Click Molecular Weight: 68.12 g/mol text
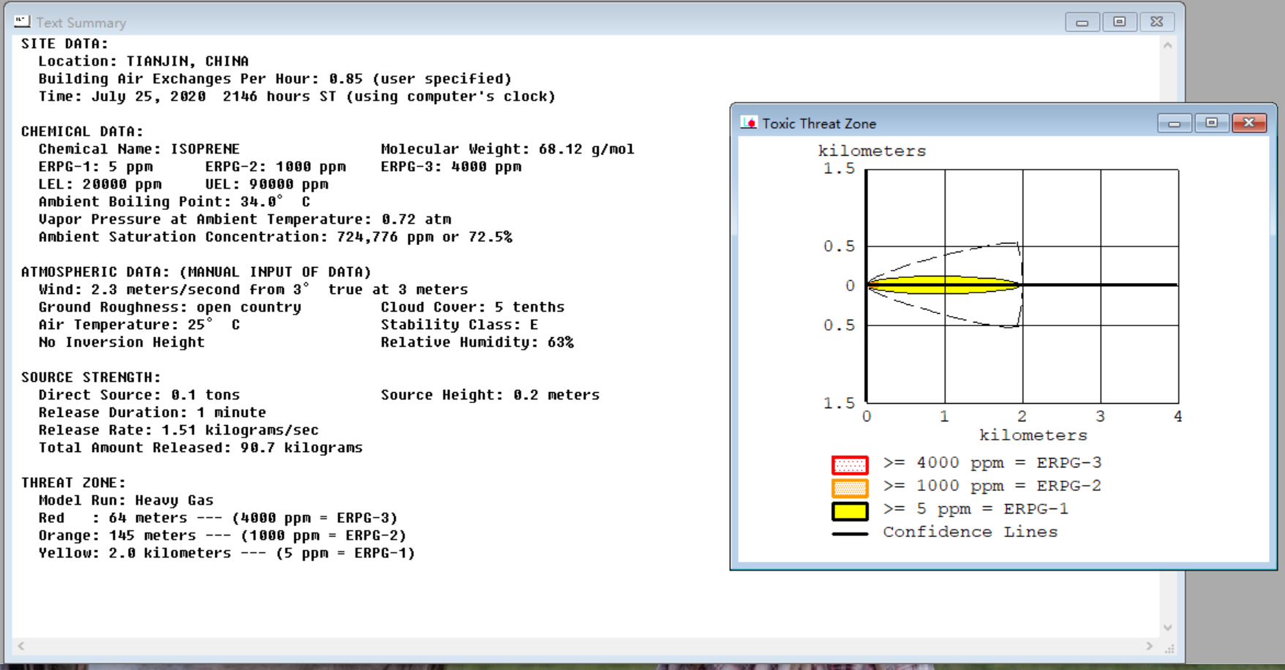The image size is (1285, 670). pos(508,149)
